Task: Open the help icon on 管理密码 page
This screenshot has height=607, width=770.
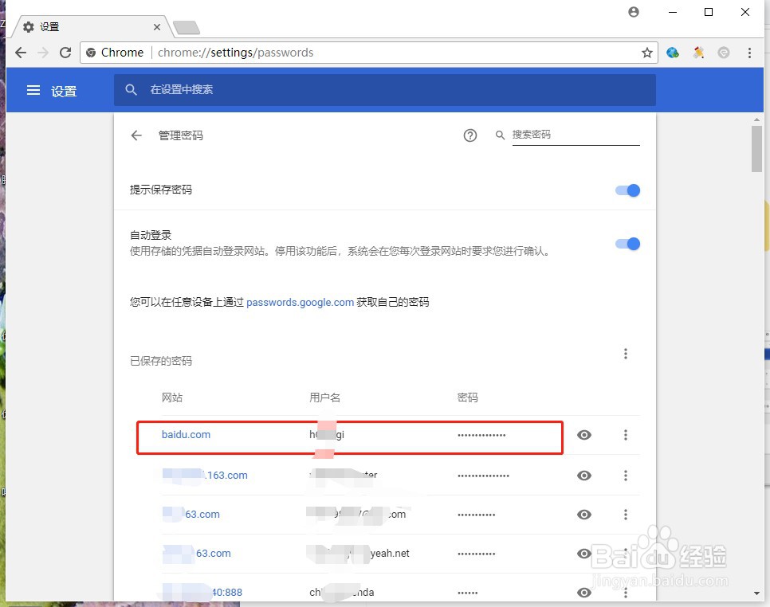Action: click(470, 135)
